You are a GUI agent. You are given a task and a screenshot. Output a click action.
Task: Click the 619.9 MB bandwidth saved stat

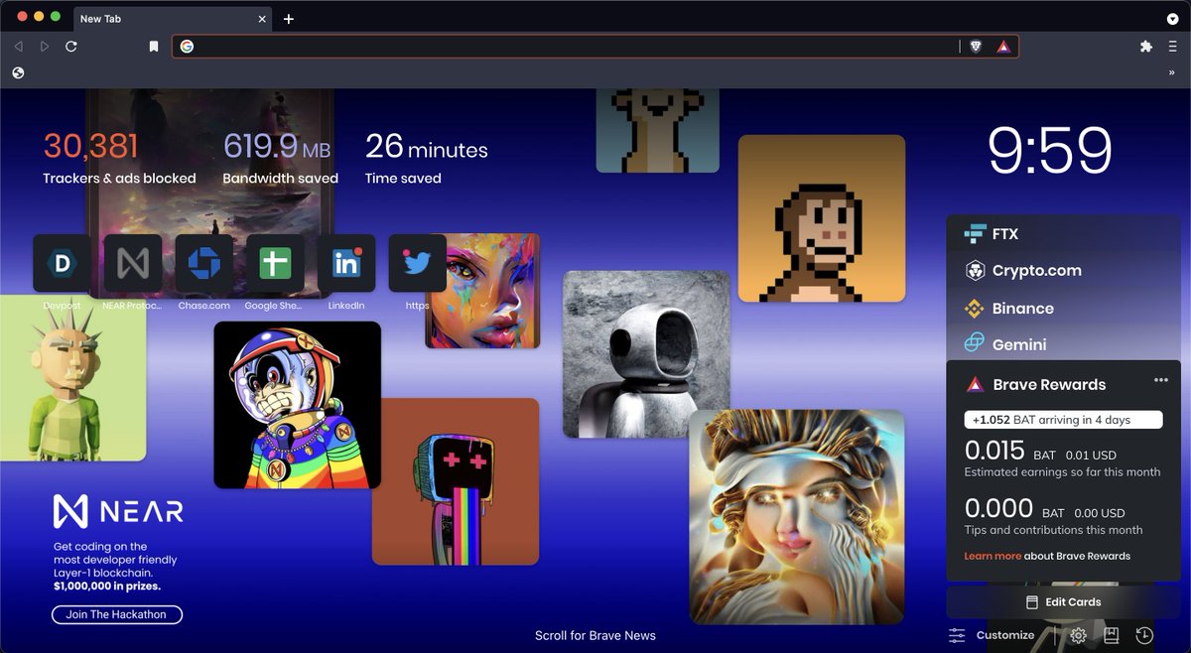pos(280,159)
